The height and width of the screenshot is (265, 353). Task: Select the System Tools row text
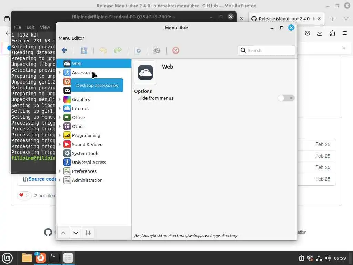tap(85, 154)
